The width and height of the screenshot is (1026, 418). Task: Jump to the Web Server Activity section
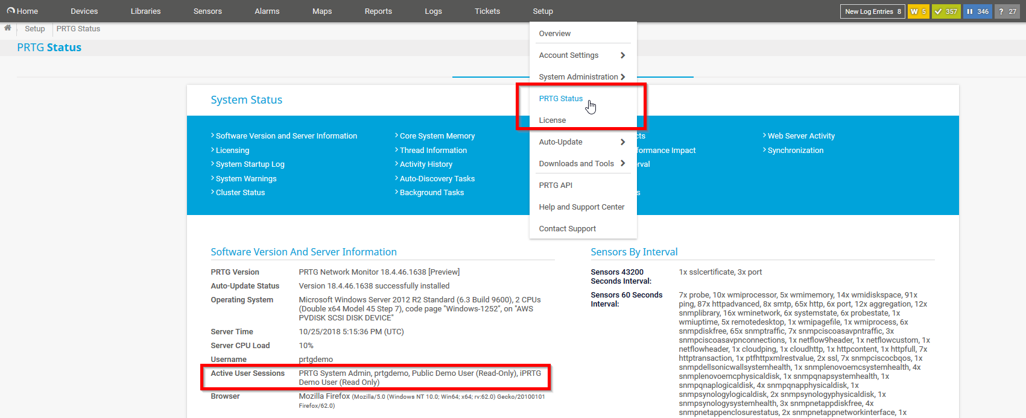coord(800,136)
